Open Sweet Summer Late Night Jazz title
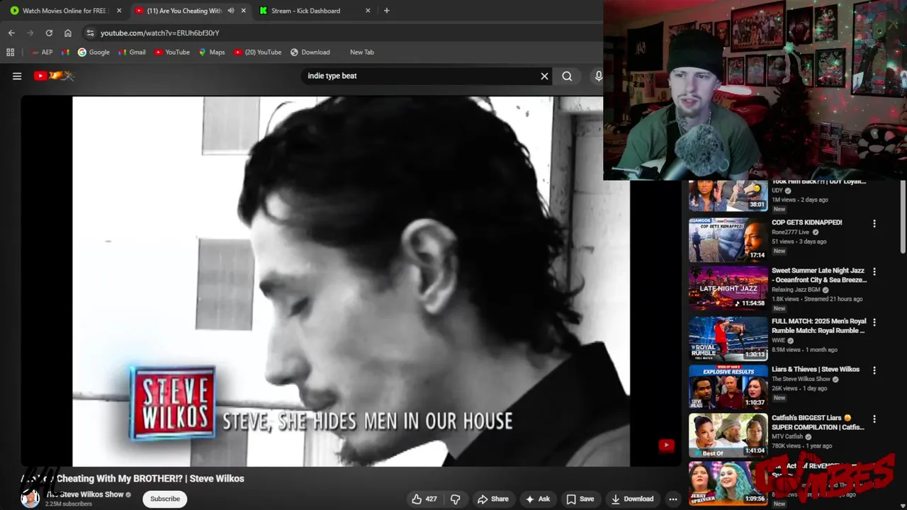 pyautogui.click(x=819, y=275)
